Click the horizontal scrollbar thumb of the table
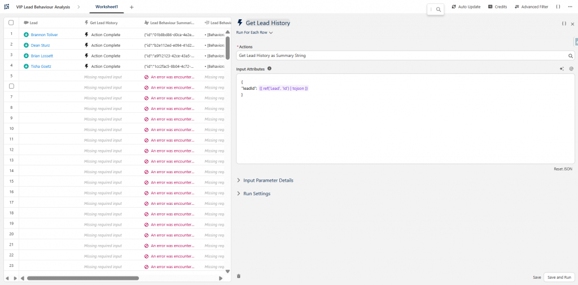This screenshot has height=285, width=578. [x=82, y=278]
